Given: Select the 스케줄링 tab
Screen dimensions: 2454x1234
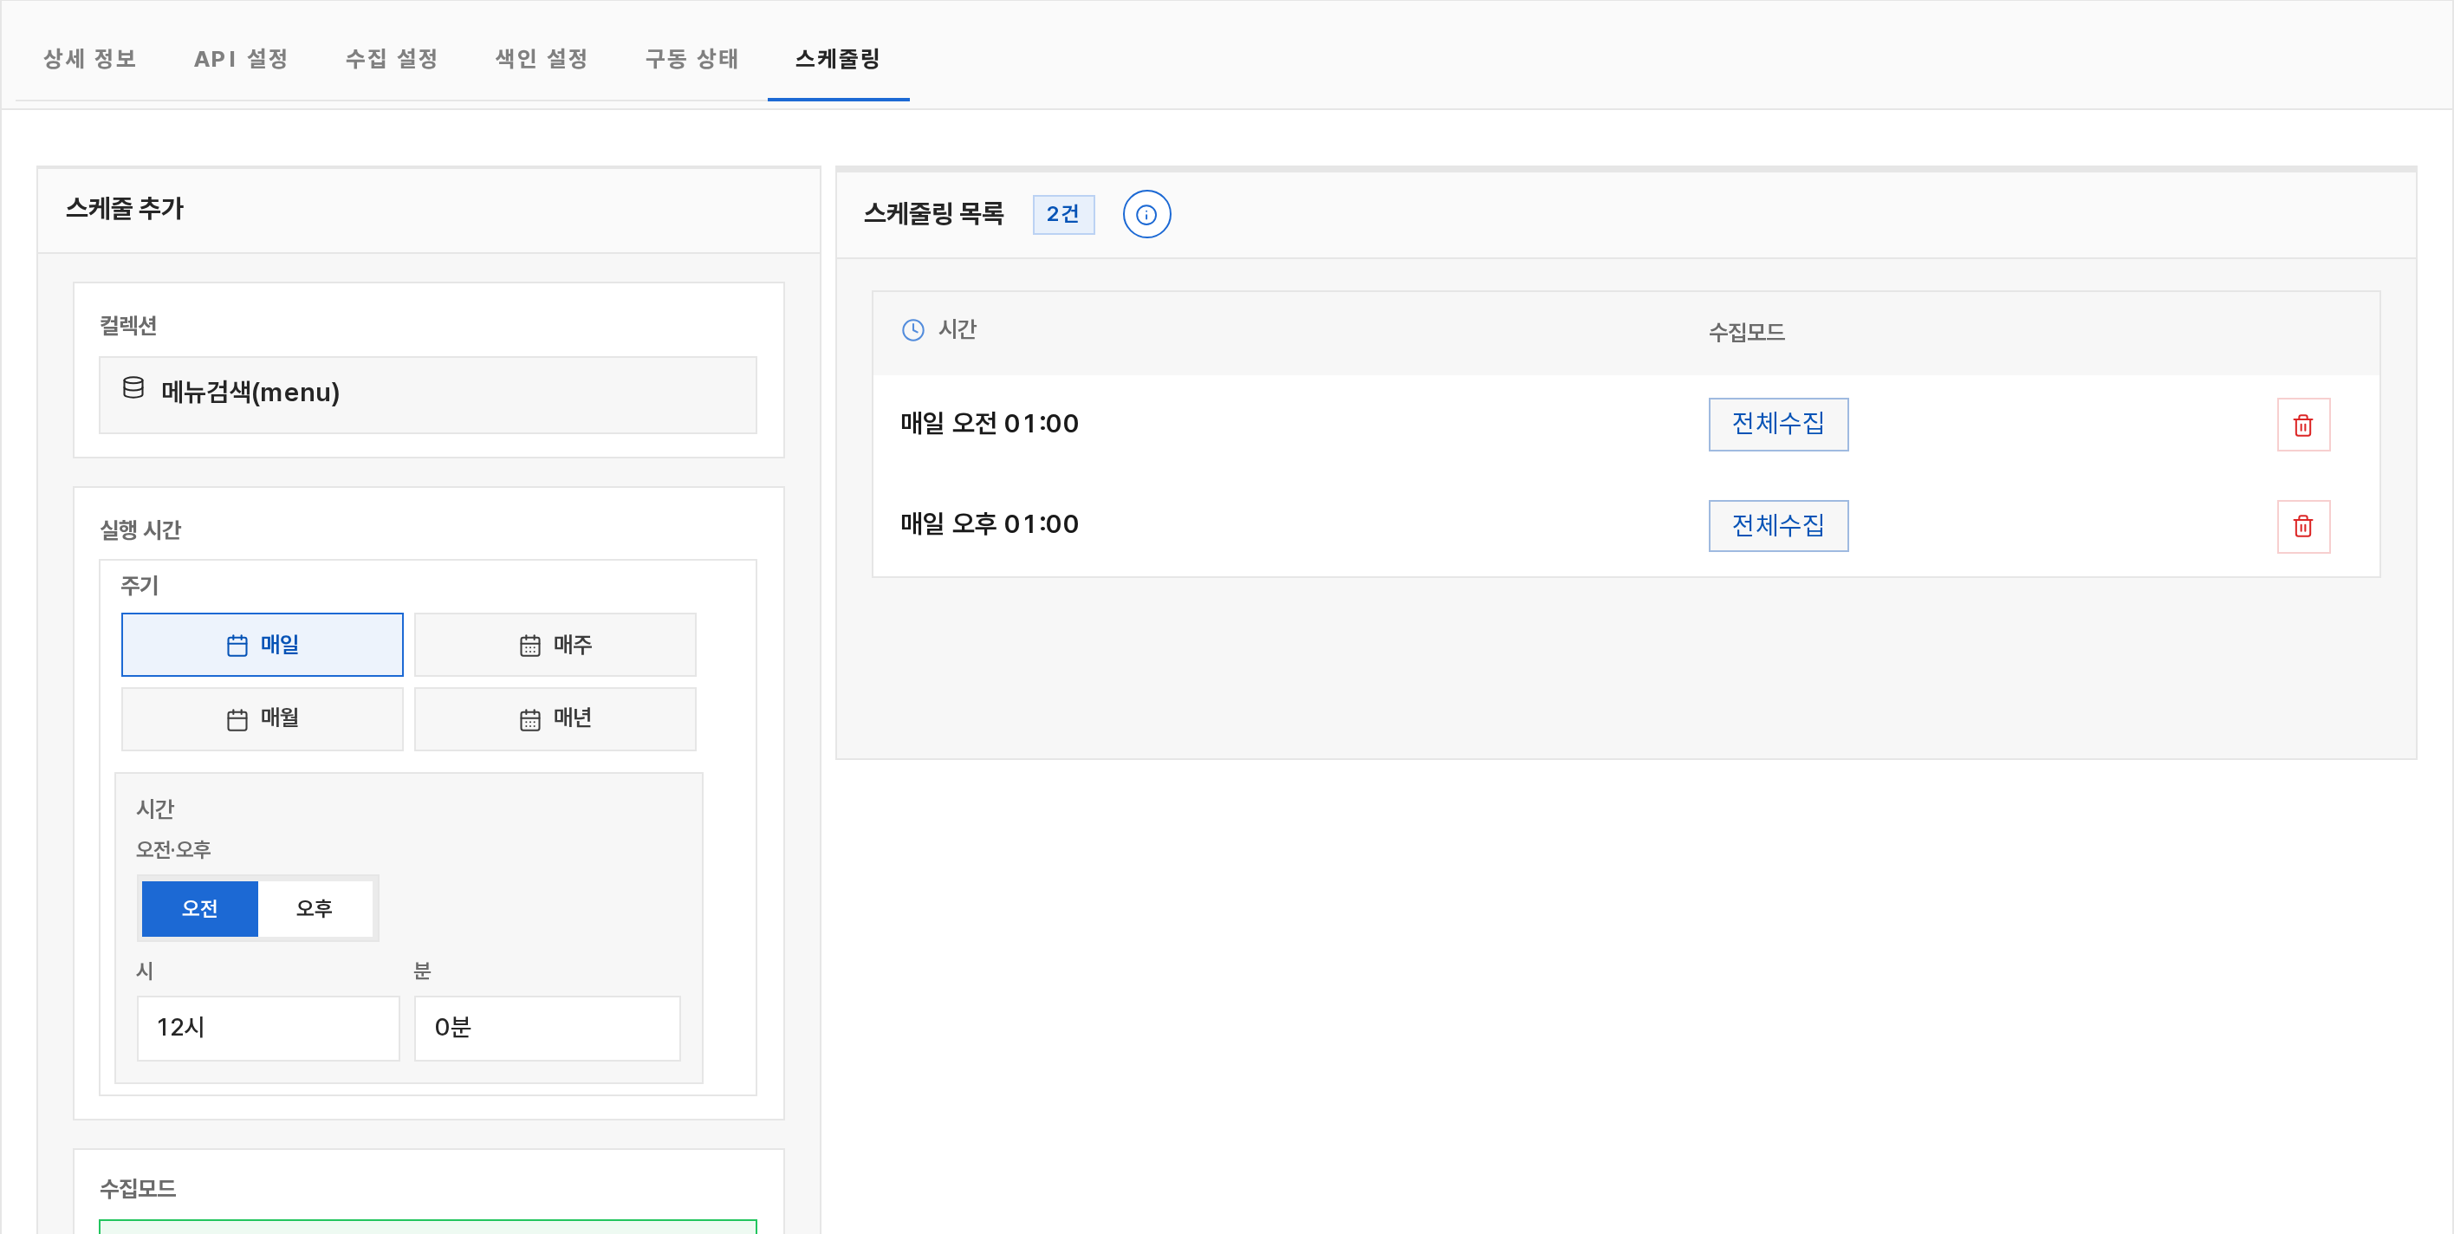Looking at the screenshot, I should pyautogui.click(x=838, y=59).
